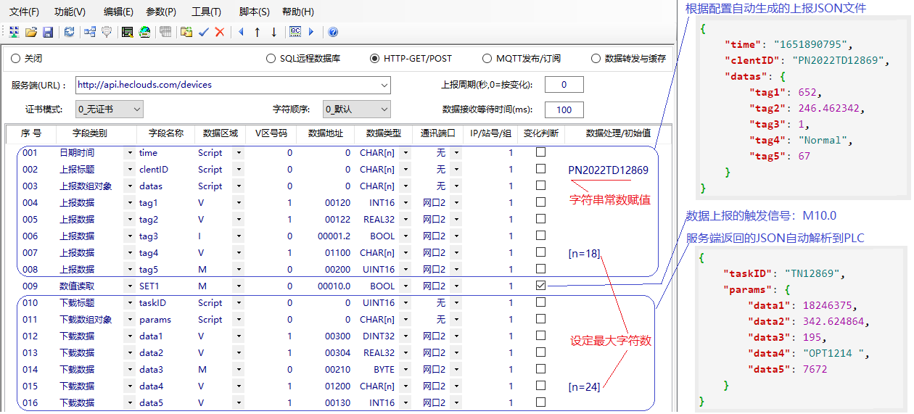
Task: Open help via blue question mark icon
Action: point(333,32)
